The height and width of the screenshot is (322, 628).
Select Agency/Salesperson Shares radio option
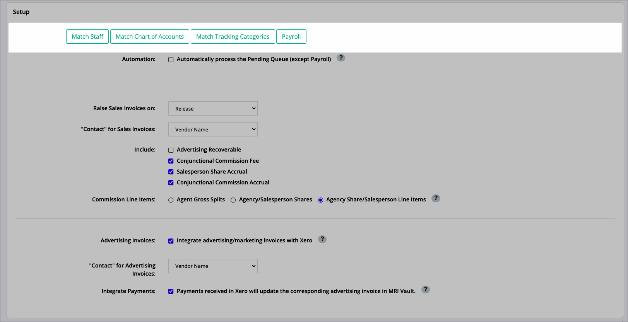pos(233,200)
